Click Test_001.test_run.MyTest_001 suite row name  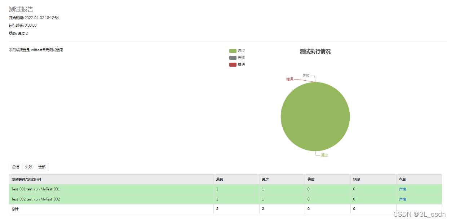(x=36, y=189)
